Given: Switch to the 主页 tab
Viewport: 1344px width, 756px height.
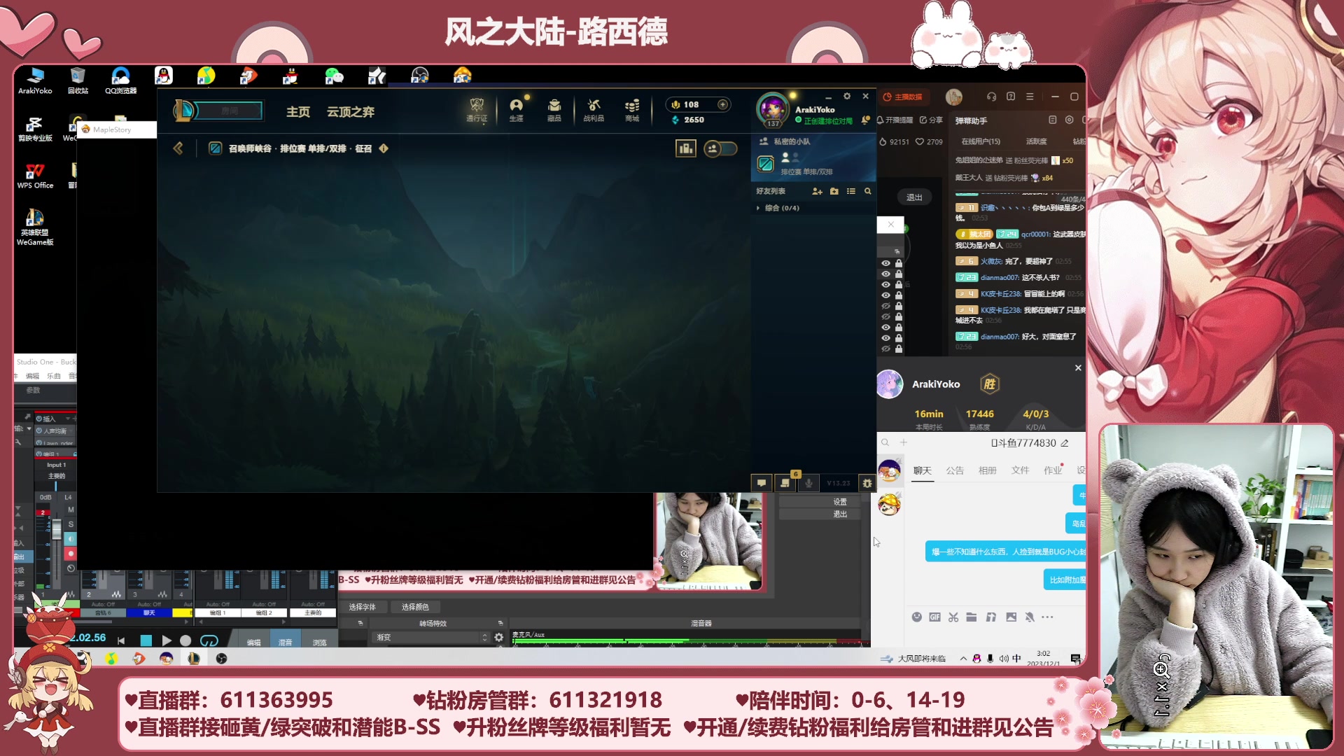Looking at the screenshot, I should (x=298, y=112).
